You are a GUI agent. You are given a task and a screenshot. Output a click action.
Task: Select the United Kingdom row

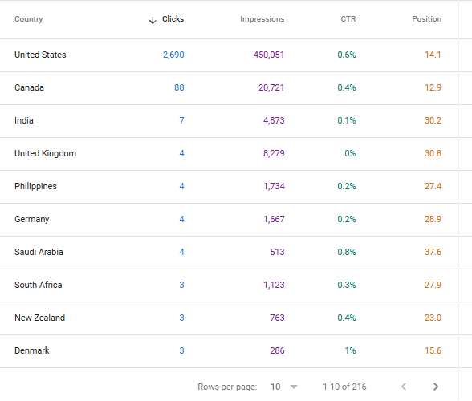click(229, 153)
